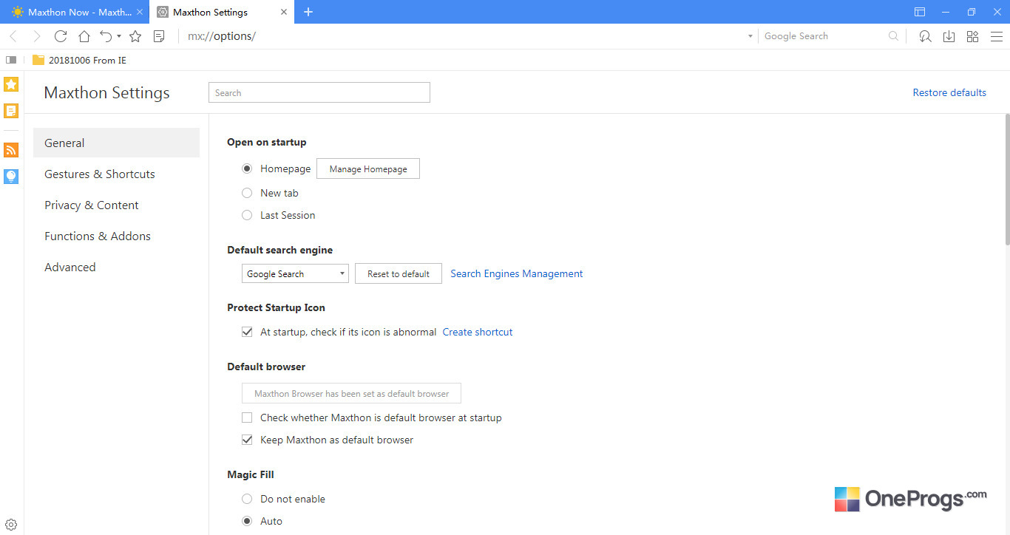Uncheck 'At startup, check if its icon is abnormal'
Image resolution: width=1010 pixels, height=535 pixels.
pos(247,332)
